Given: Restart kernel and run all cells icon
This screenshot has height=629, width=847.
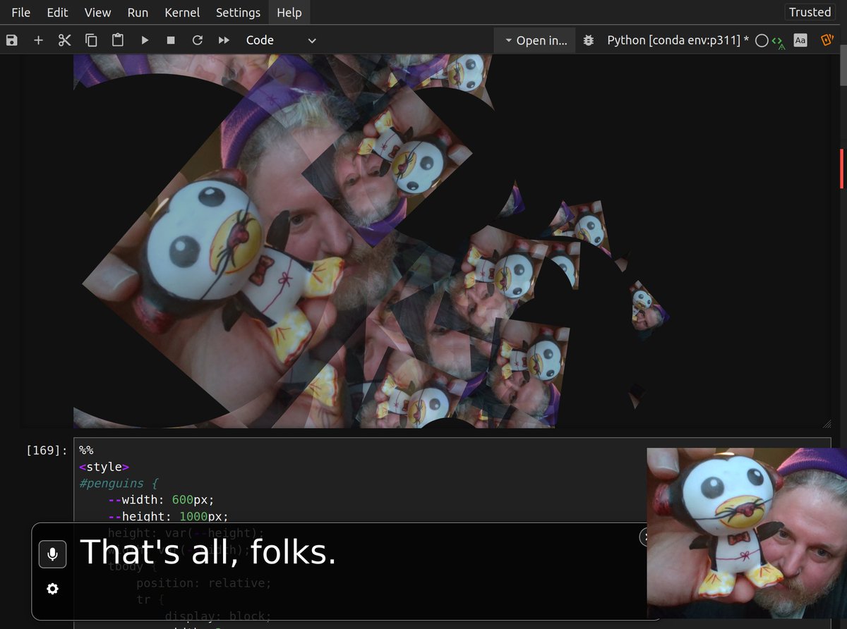Looking at the screenshot, I should [224, 40].
